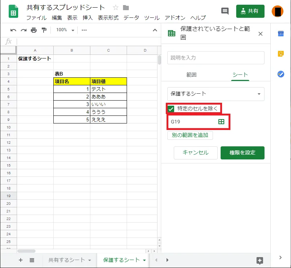
Task: Select row 19 header
Action: (9, 196)
